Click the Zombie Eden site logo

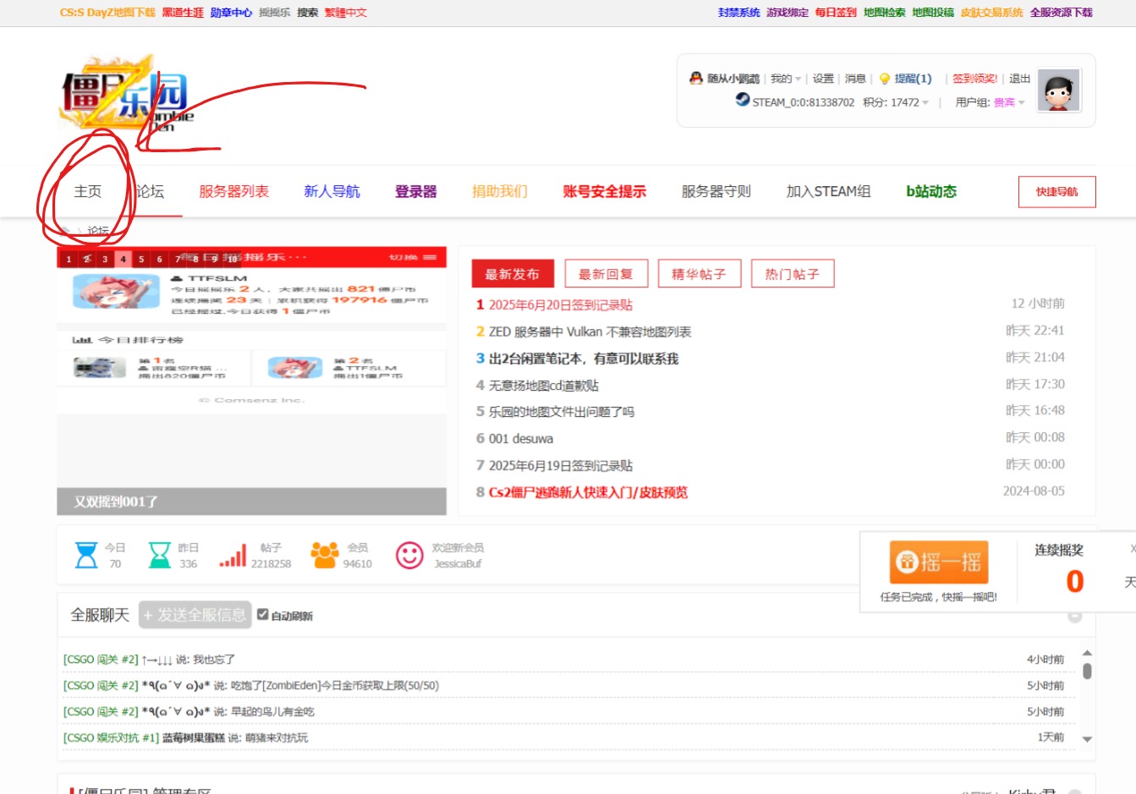click(127, 95)
